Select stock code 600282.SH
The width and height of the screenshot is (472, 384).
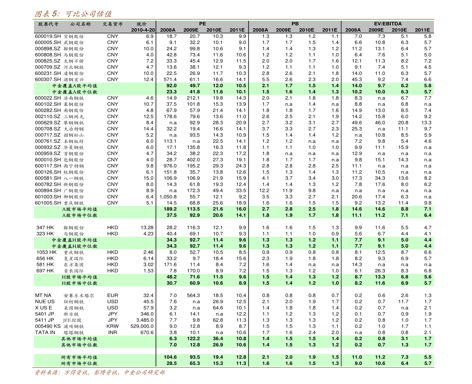click(x=48, y=111)
